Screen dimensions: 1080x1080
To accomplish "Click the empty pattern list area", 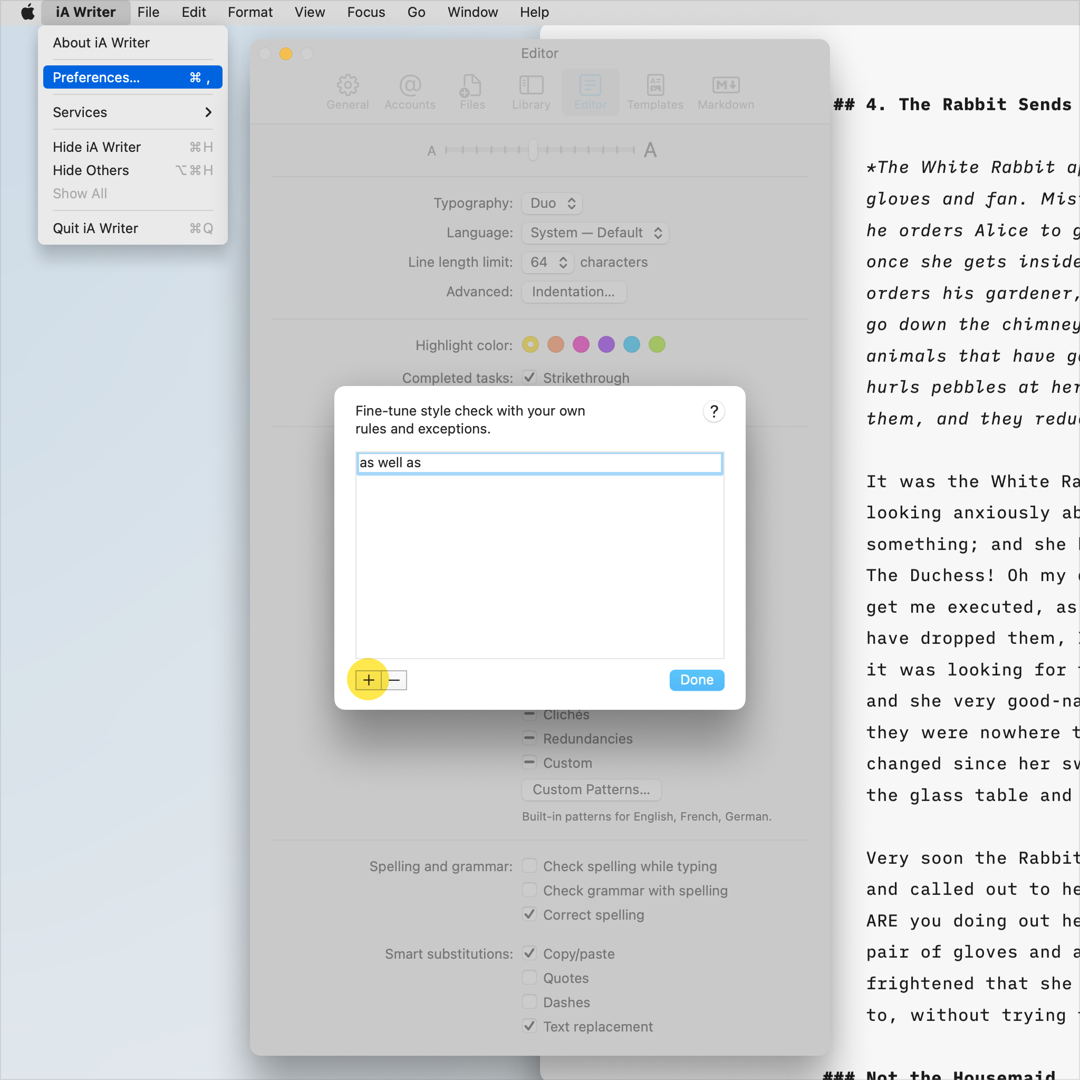I will (x=539, y=566).
